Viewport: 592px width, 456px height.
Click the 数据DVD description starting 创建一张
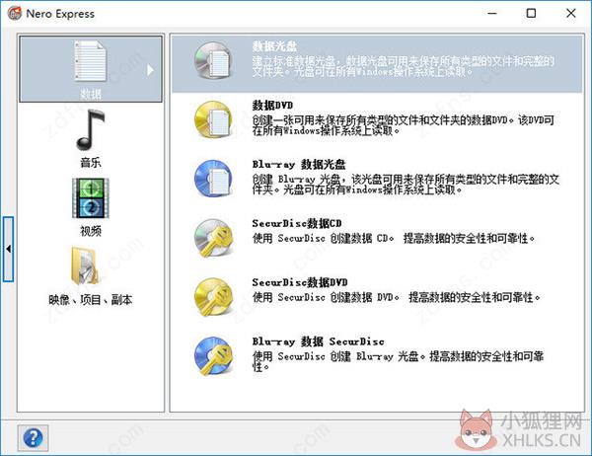[404, 125]
